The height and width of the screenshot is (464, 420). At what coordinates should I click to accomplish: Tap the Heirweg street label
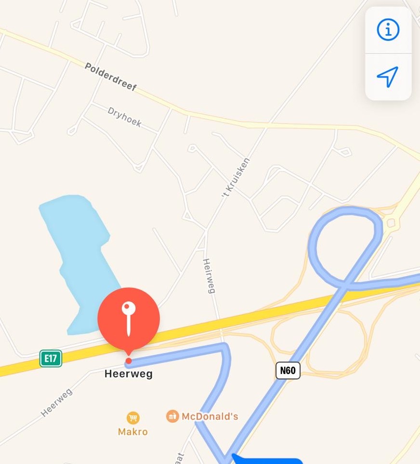coord(209,276)
